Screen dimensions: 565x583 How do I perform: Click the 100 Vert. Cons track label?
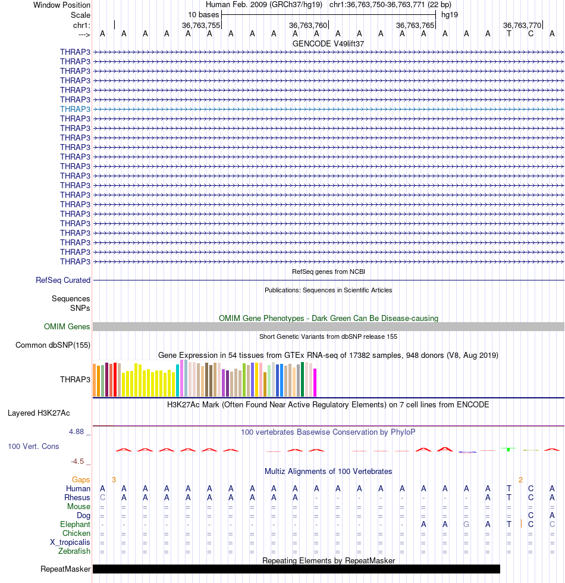tap(33, 446)
